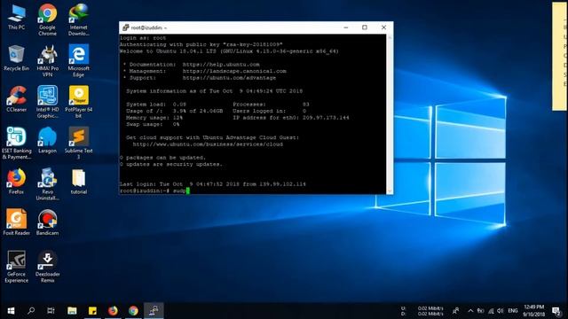
Task: Open Revo Uninstaller shortcut
Action: point(47,184)
